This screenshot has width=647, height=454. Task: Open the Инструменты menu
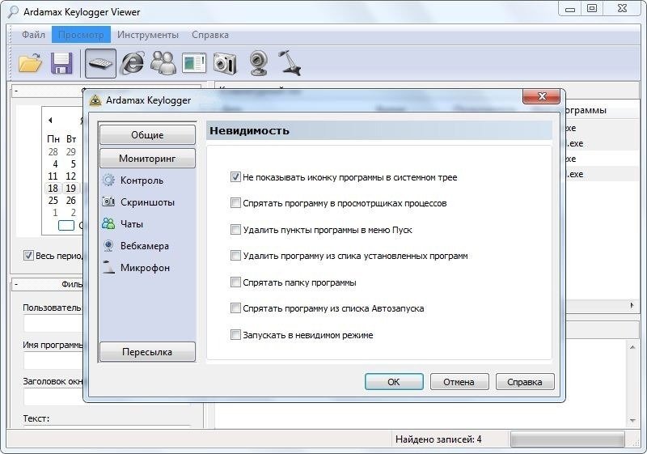pos(148,35)
